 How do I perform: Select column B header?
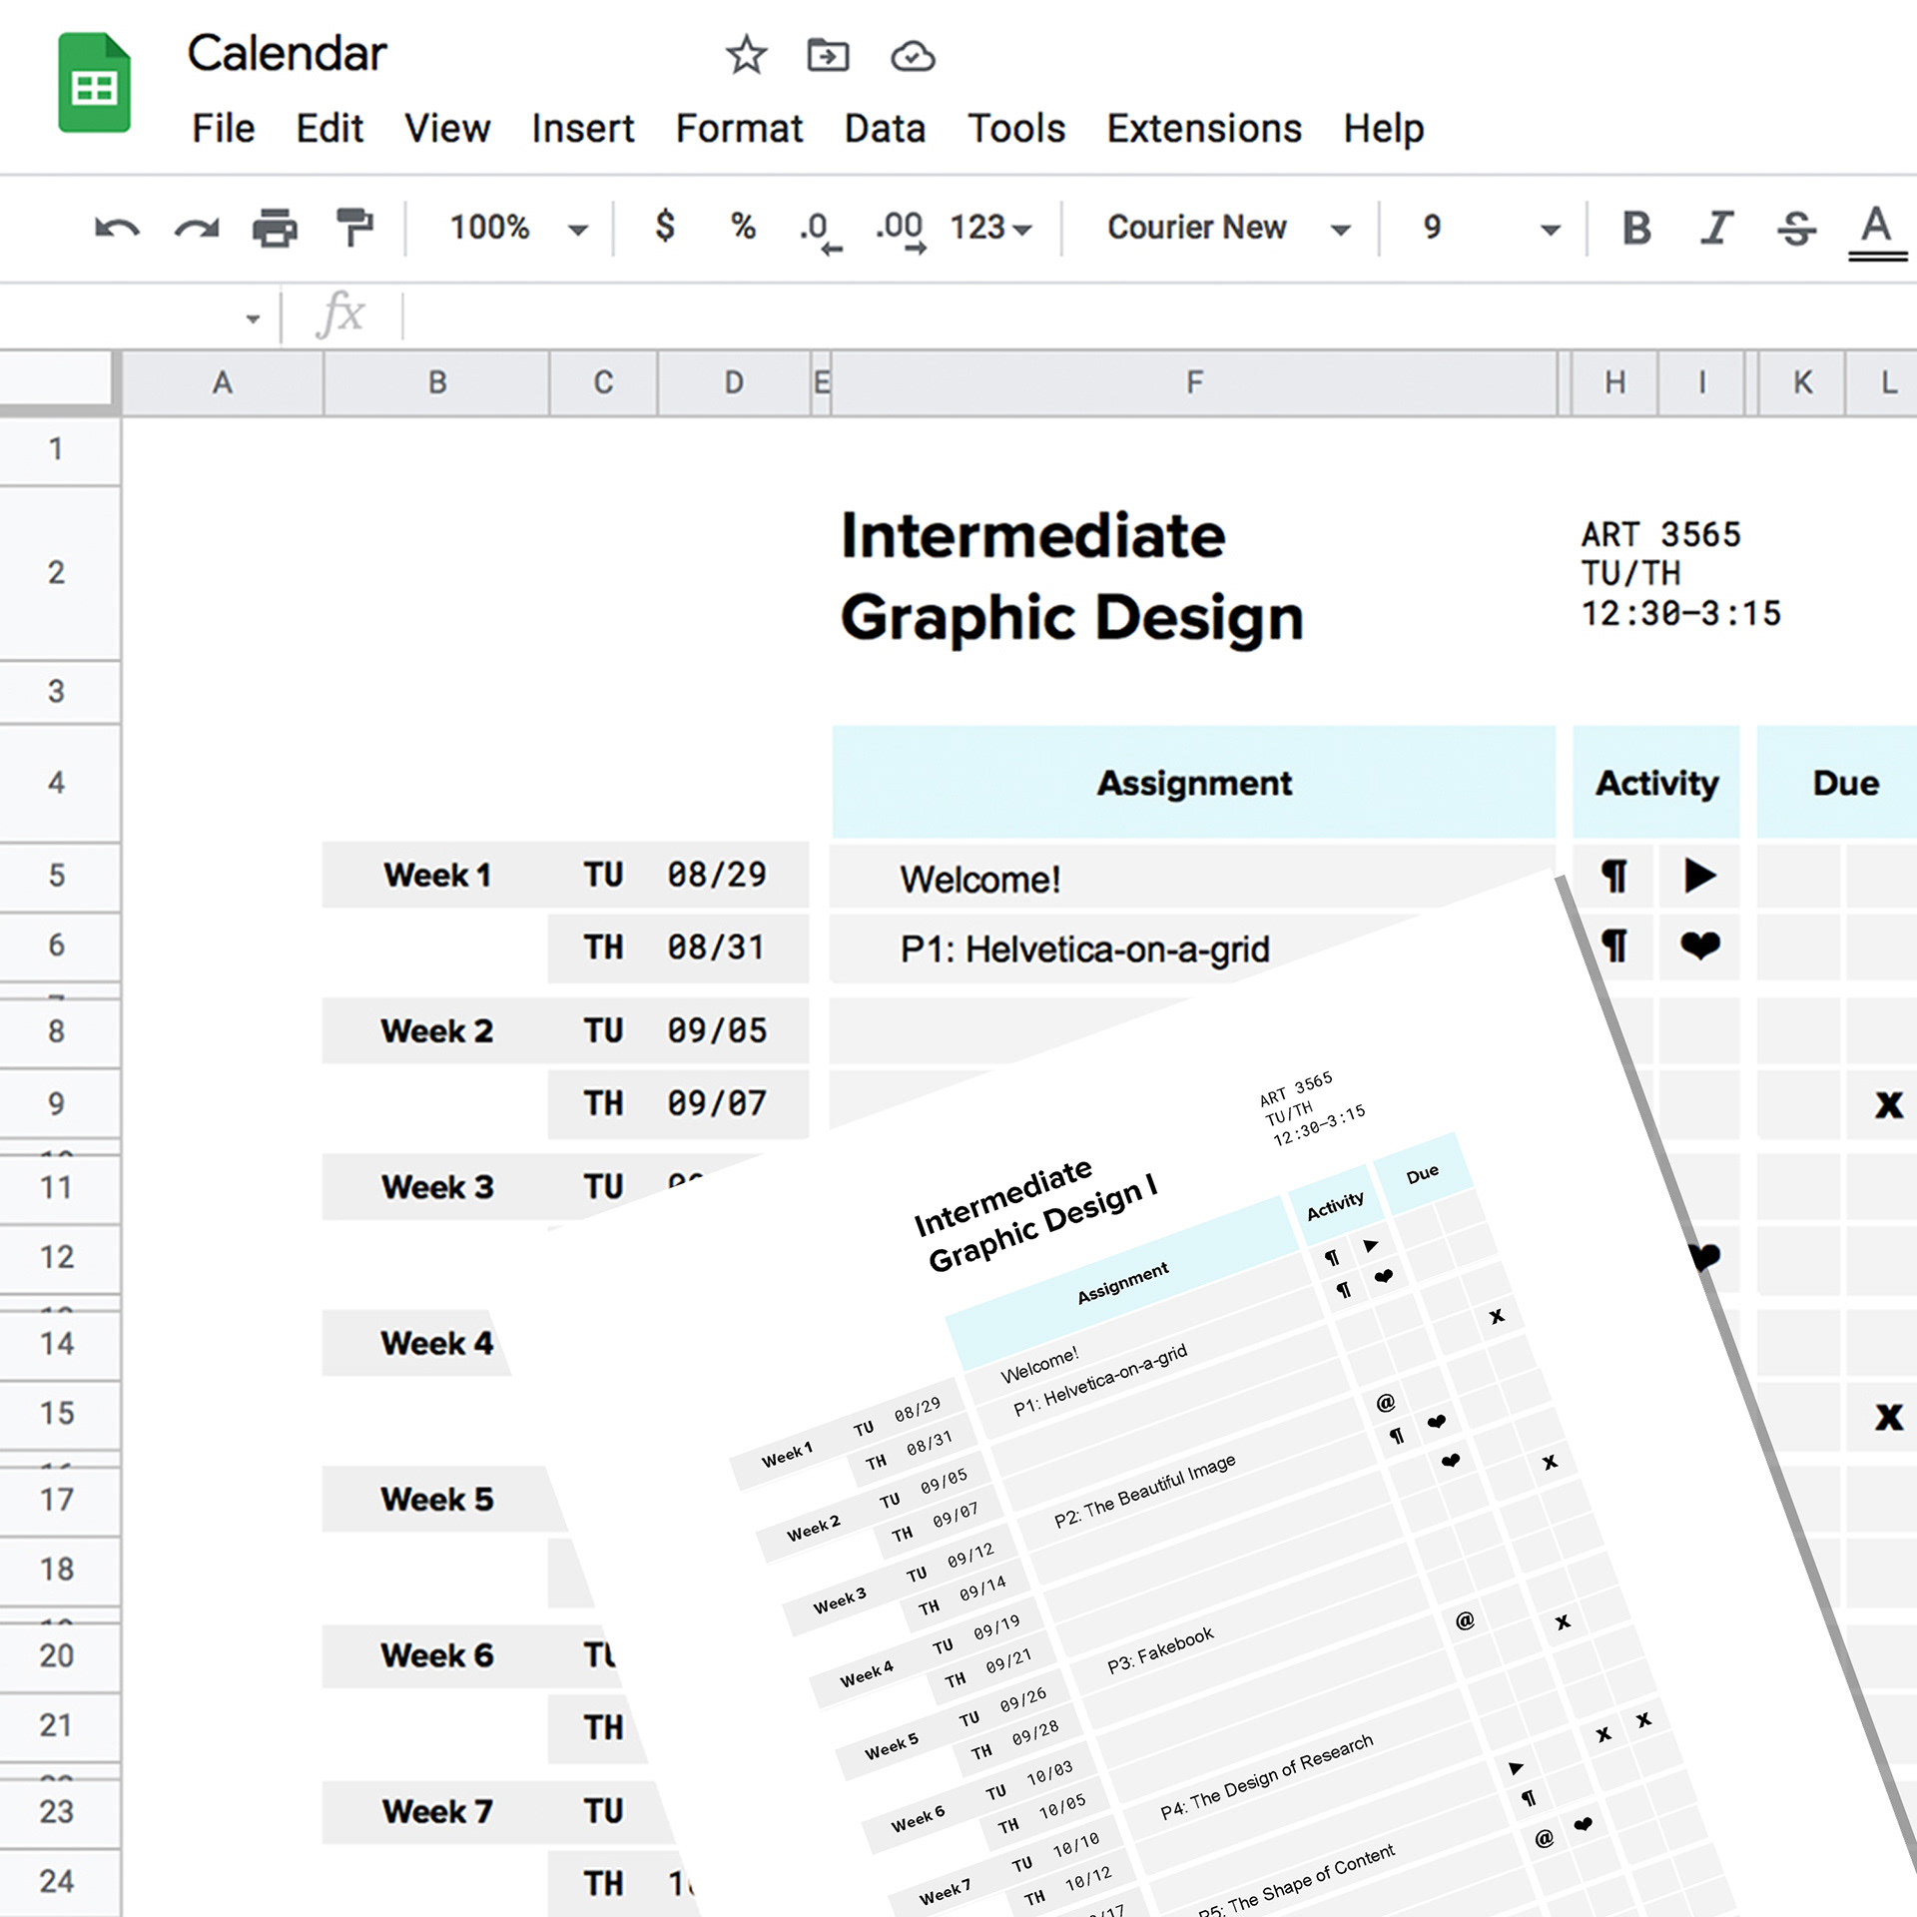[x=436, y=382]
